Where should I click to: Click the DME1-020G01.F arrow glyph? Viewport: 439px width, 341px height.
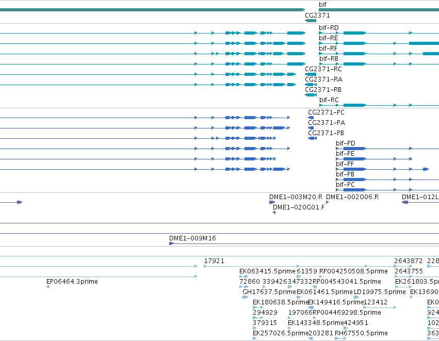pos(274,213)
